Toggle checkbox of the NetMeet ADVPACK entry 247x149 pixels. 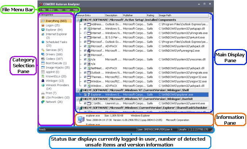[x=85, y=68]
